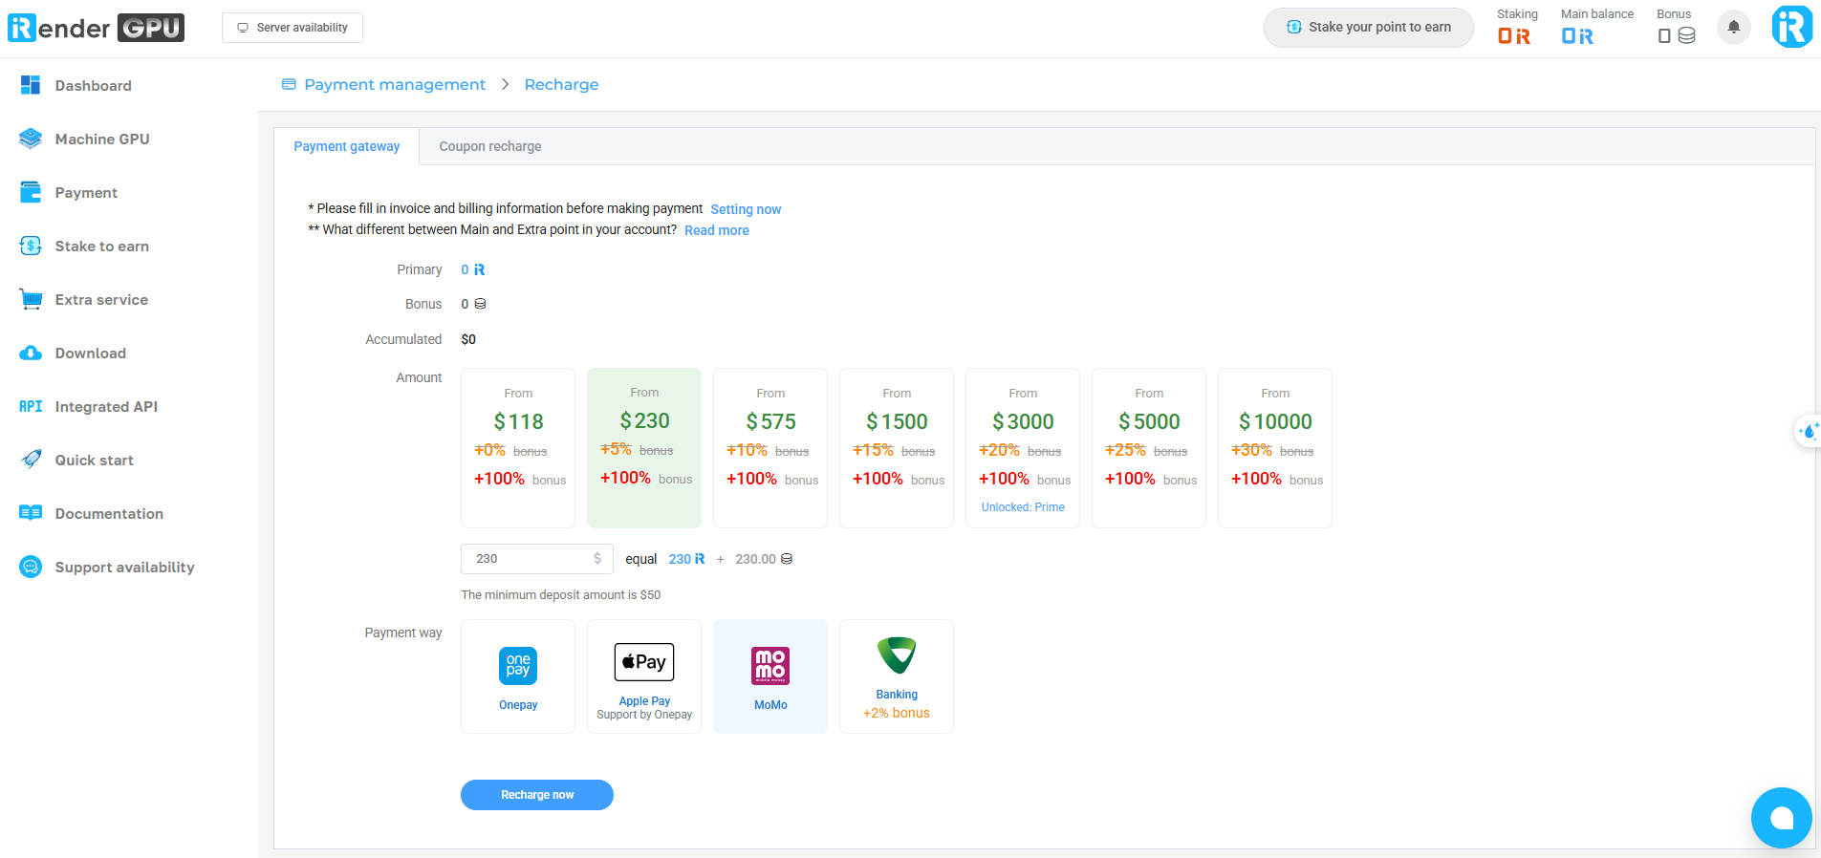This screenshot has height=858, width=1821.
Task: Go to Download in sidebar
Action: tap(90, 354)
